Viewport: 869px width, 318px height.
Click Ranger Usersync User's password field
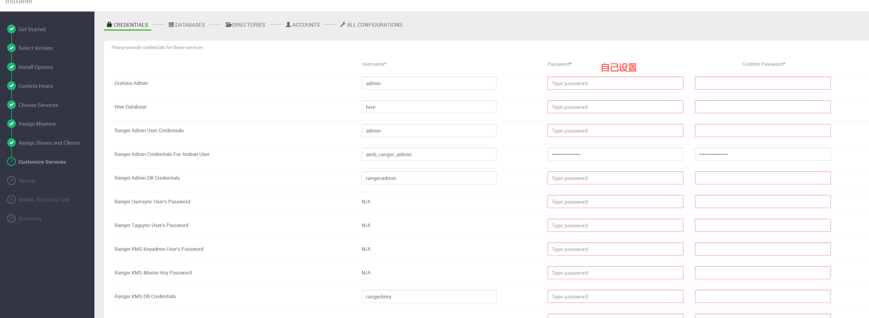coord(615,202)
